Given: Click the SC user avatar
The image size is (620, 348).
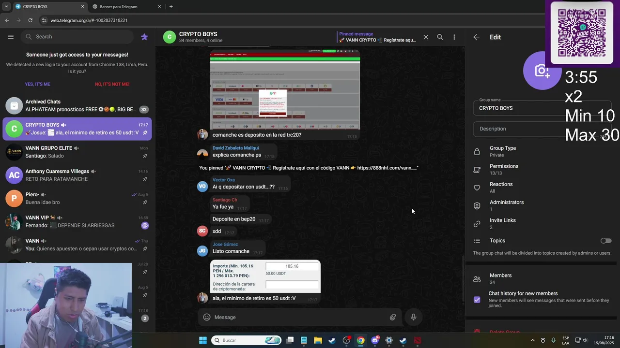Looking at the screenshot, I should coord(202,231).
